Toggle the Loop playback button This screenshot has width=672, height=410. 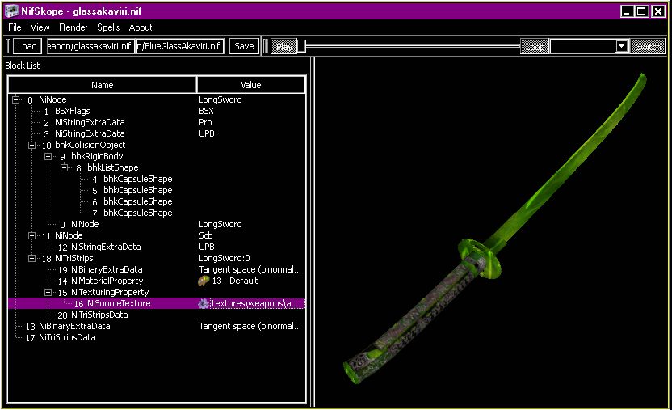coord(535,47)
